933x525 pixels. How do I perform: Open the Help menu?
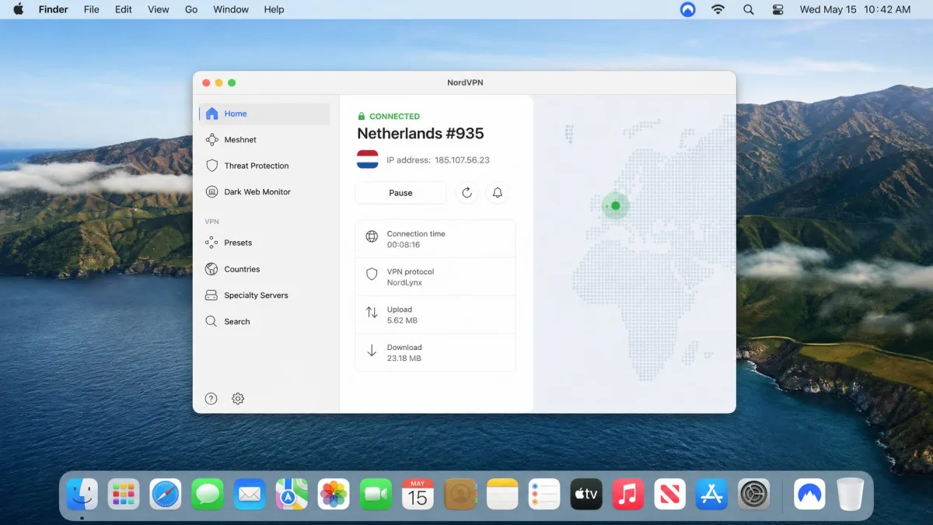pos(274,9)
